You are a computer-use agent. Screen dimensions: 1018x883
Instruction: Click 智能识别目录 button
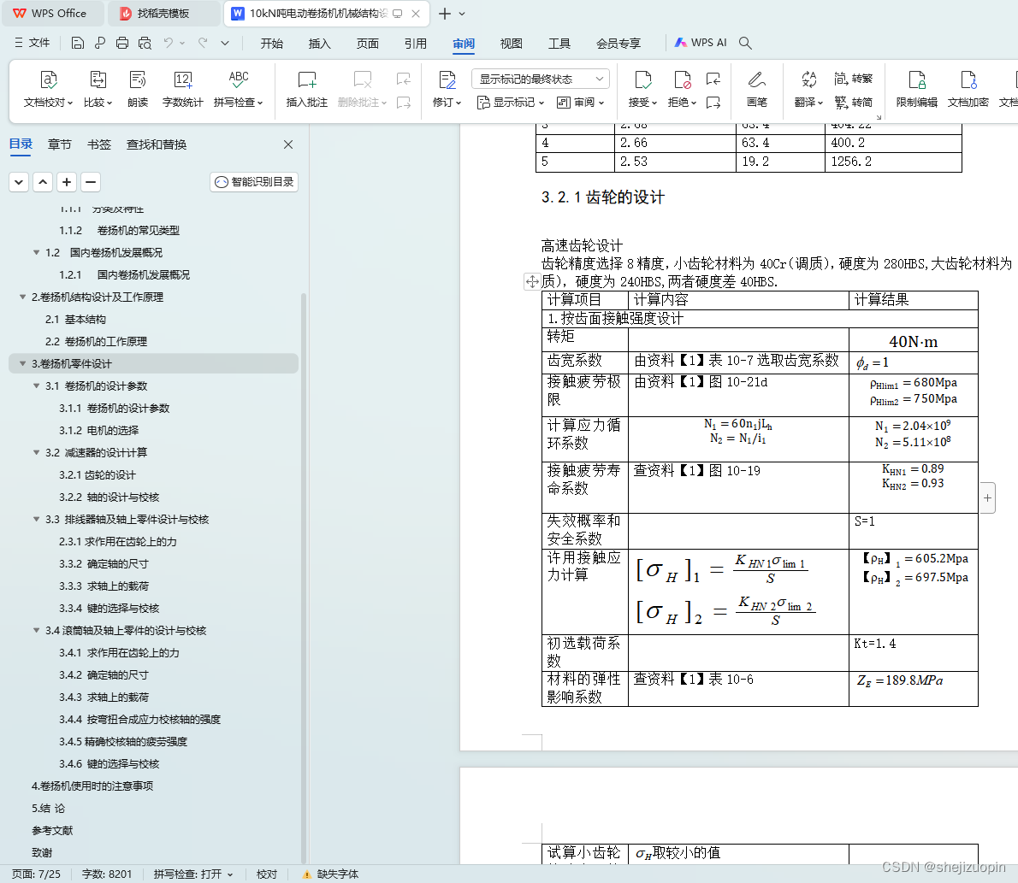[254, 182]
